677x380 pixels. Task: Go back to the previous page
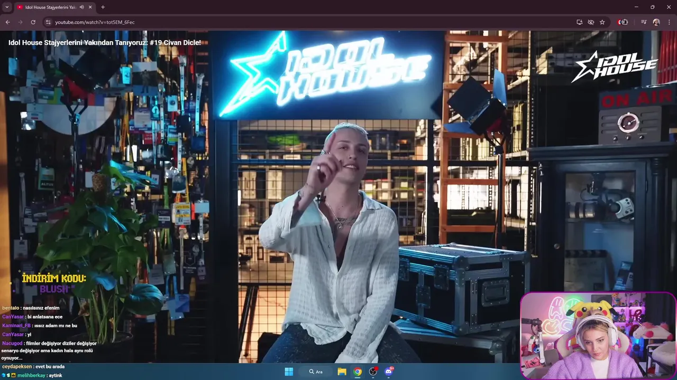coord(7,22)
